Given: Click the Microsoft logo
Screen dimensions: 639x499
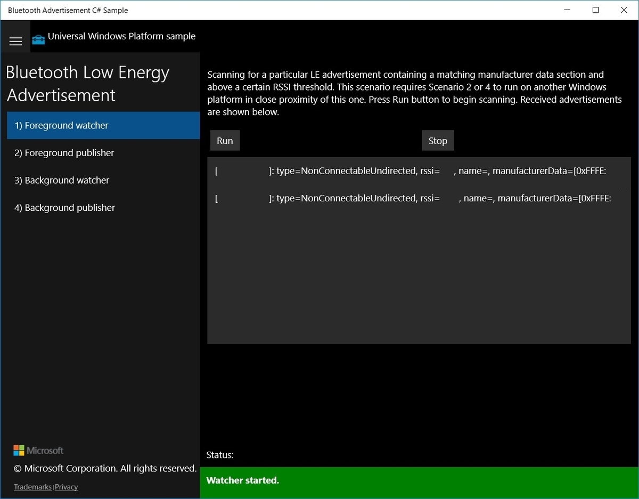Looking at the screenshot, I should click(x=38, y=451).
